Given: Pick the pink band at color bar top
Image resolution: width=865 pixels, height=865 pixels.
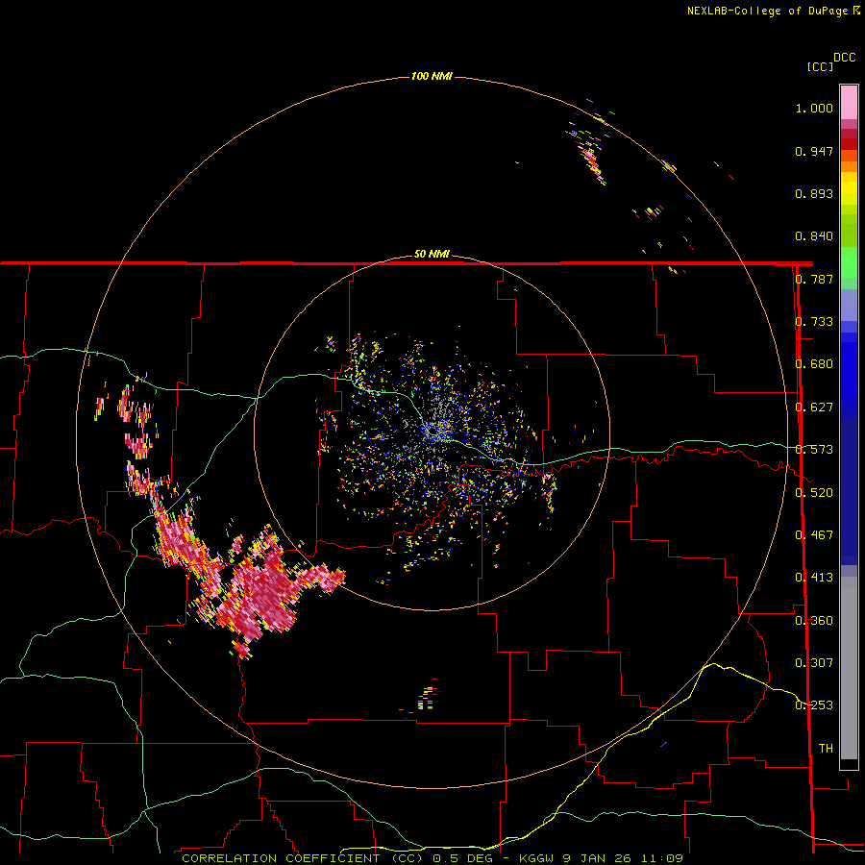Looking at the screenshot, I should click(x=849, y=103).
